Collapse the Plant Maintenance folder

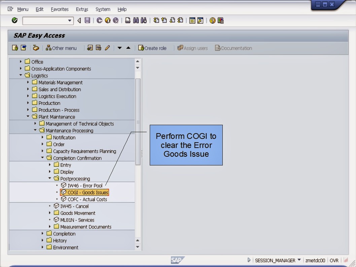tap(28, 116)
